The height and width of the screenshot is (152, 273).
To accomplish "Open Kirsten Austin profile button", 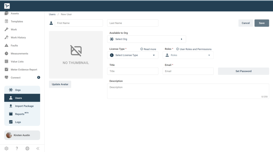I will coord(22,135).
